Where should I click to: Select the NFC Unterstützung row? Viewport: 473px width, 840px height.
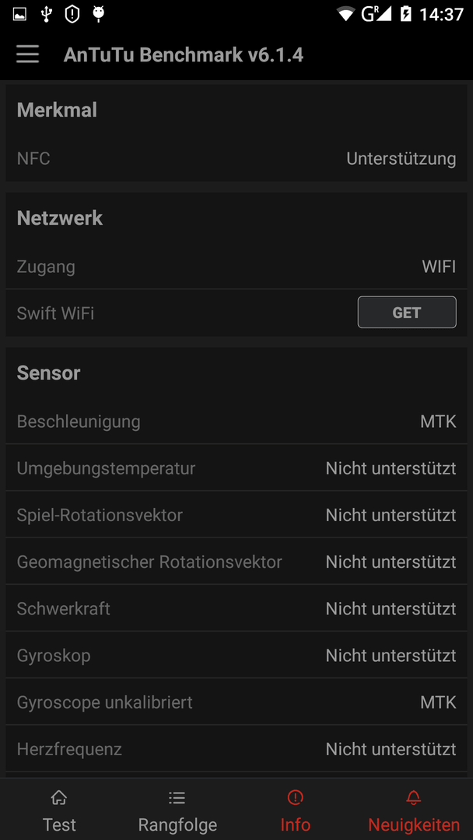pyautogui.click(x=236, y=159)
